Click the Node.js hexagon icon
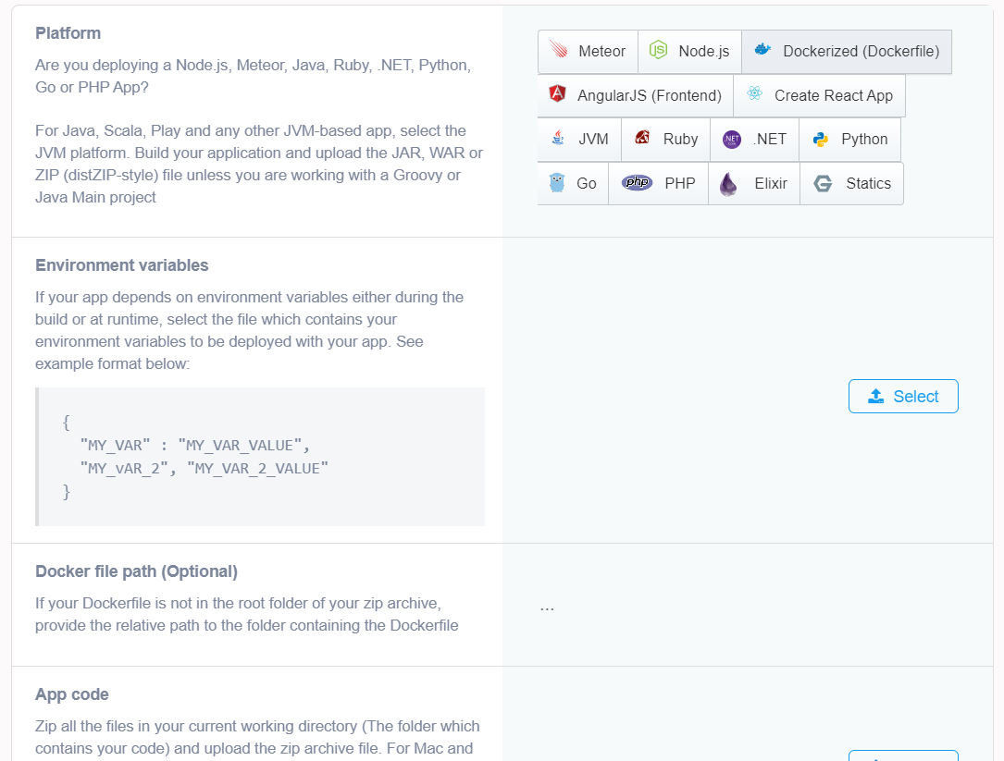This screenshot has height=761, width=1004. pos(658,50)
